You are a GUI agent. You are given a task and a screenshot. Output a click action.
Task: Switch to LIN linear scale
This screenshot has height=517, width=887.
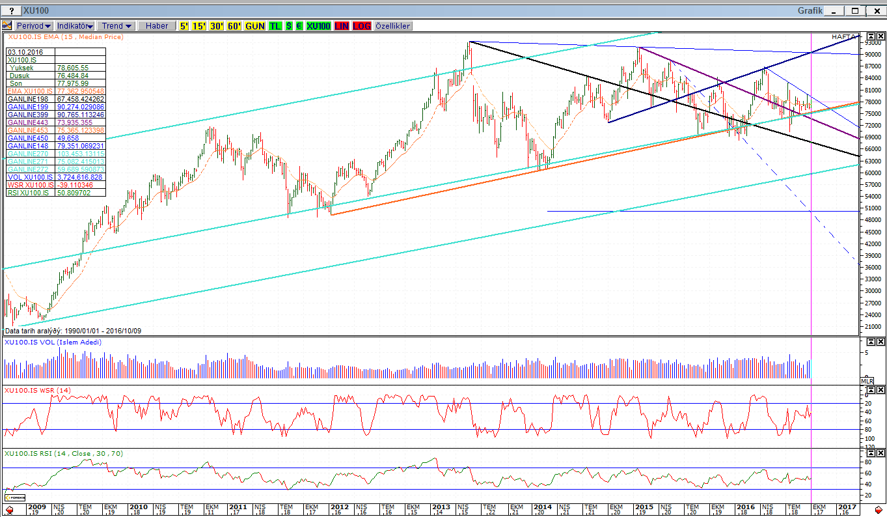342,26
